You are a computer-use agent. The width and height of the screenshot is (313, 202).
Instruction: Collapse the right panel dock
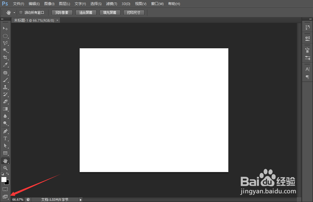click(310, 19)
